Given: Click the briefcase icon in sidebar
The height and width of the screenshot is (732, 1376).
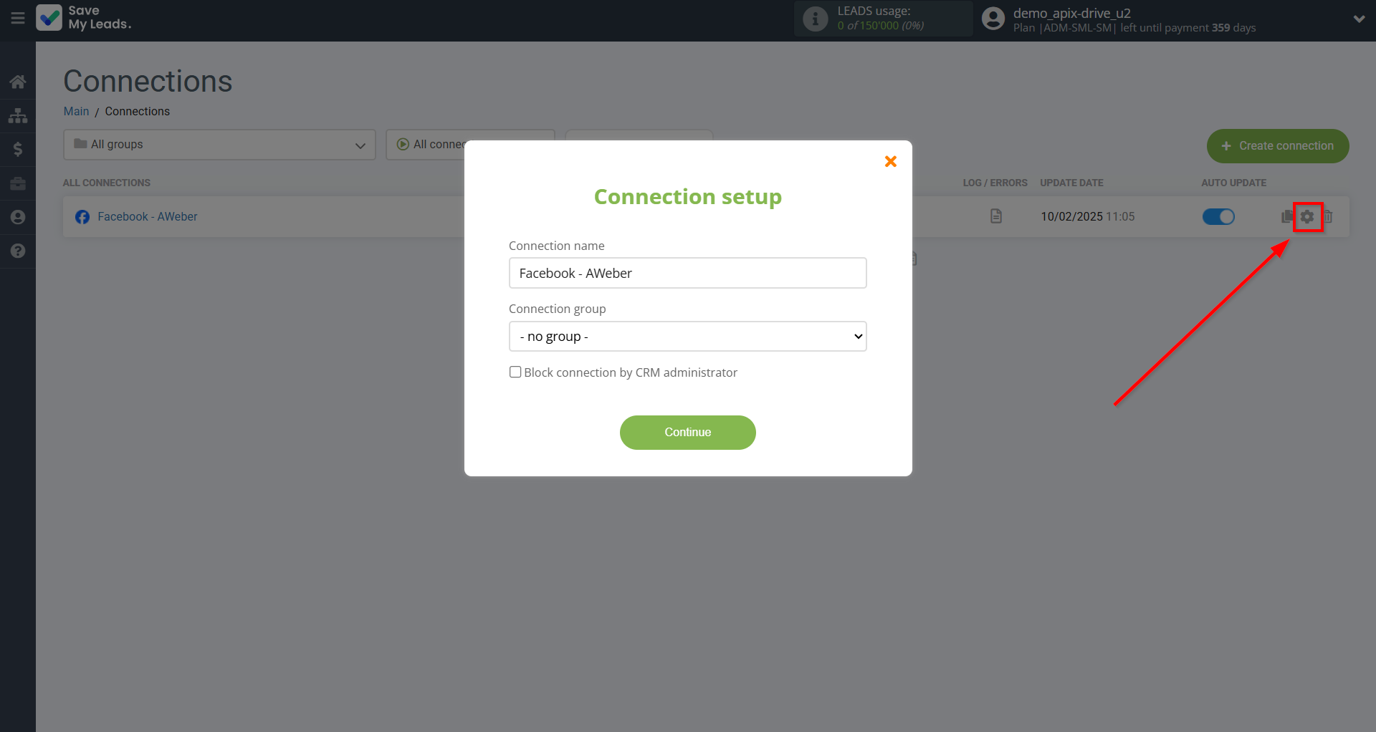Looking at the screenshot, I should 18,183.
